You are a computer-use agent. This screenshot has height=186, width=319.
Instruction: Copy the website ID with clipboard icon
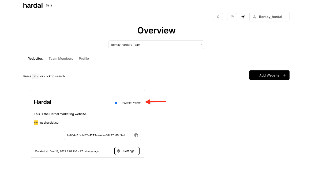(x=136, y=135)
